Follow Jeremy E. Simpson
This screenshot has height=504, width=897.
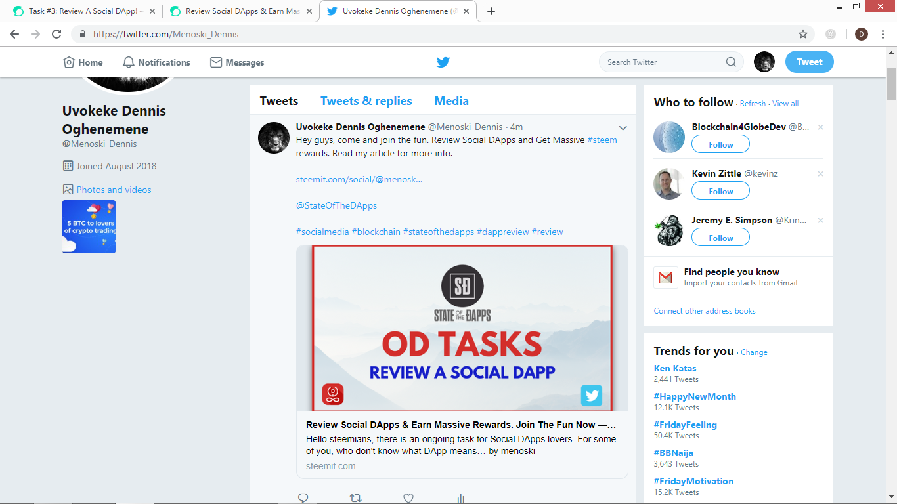720,238
